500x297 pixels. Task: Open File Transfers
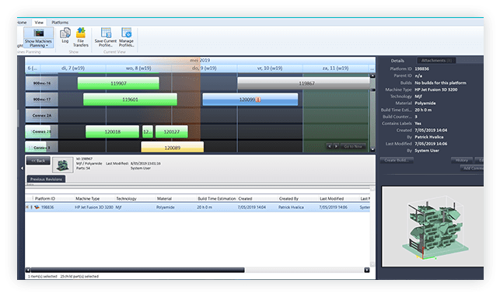click(81, 37)
